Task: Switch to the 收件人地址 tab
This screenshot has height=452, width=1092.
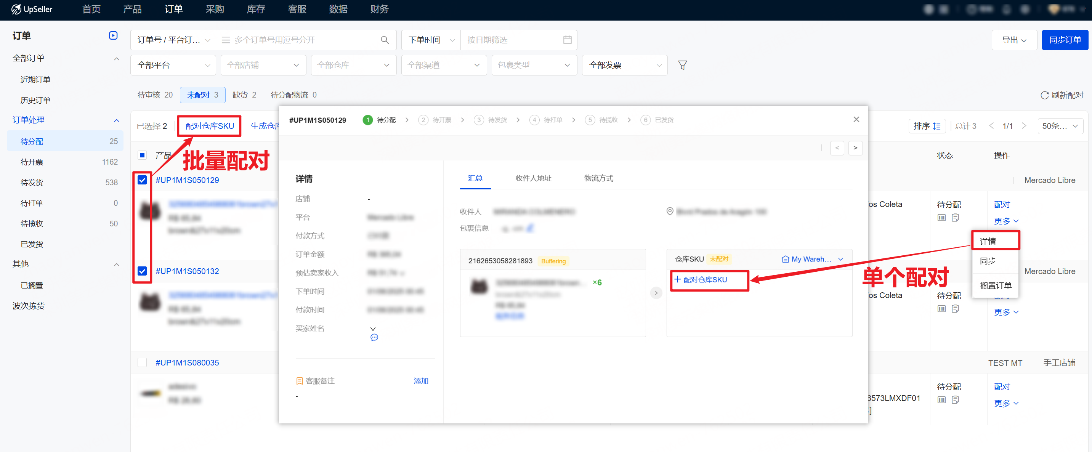Action: 533,178
